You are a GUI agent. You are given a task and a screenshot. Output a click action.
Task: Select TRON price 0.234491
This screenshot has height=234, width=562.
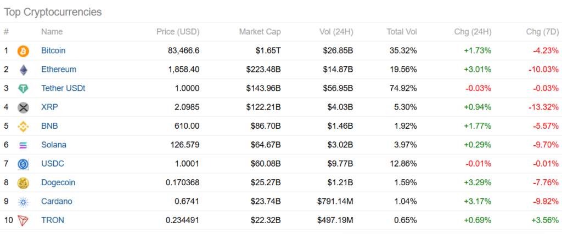[182, 220]
